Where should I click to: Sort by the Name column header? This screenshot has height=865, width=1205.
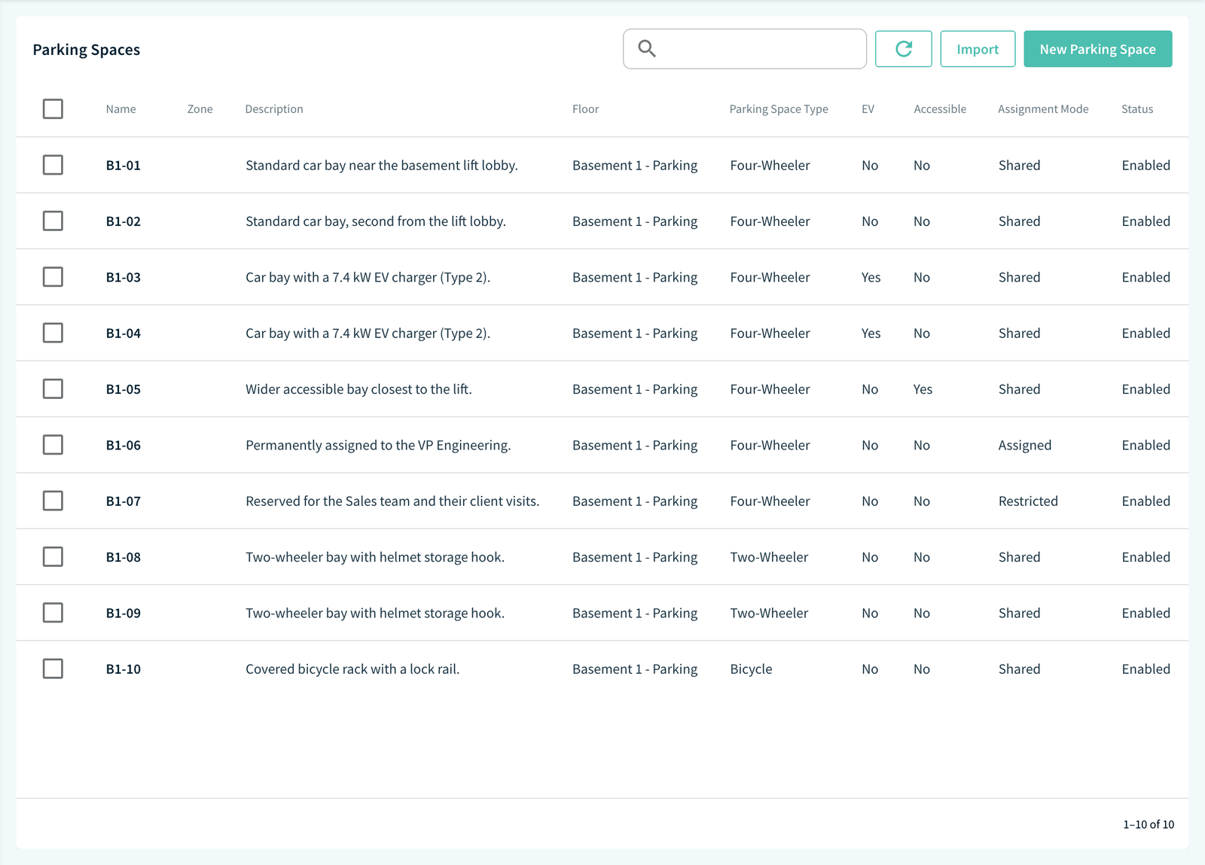point(120,109)
